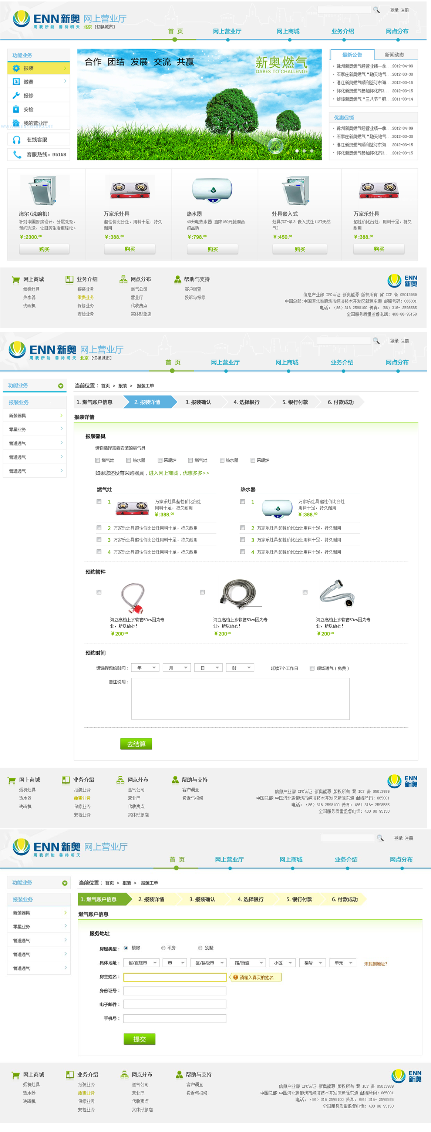Click the gear icon beside 报装

(x=16, y=68)
